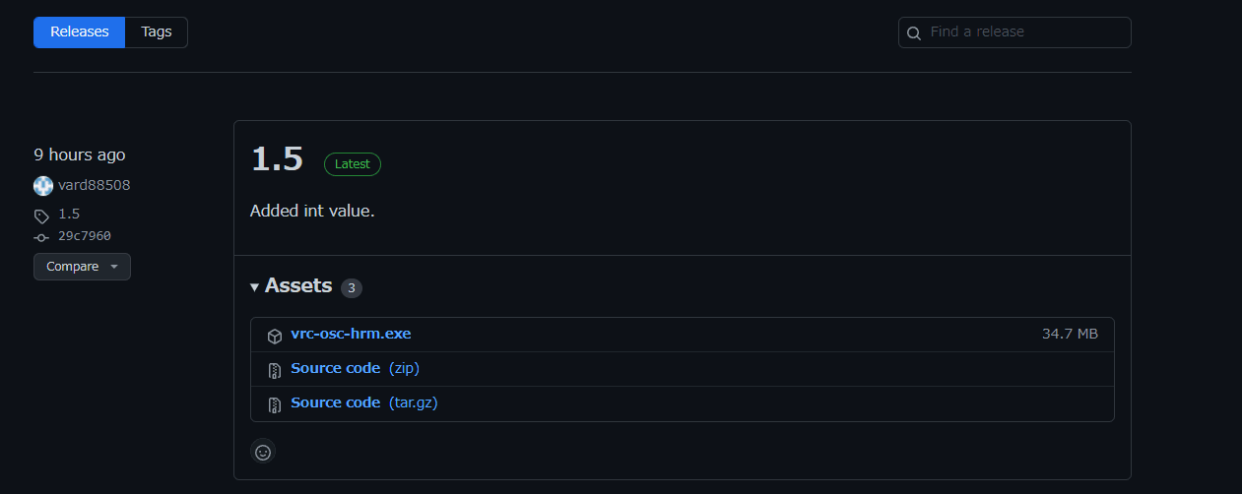
Task: Click the zip file icon for Source code (zip)
Action: point(275,370)
